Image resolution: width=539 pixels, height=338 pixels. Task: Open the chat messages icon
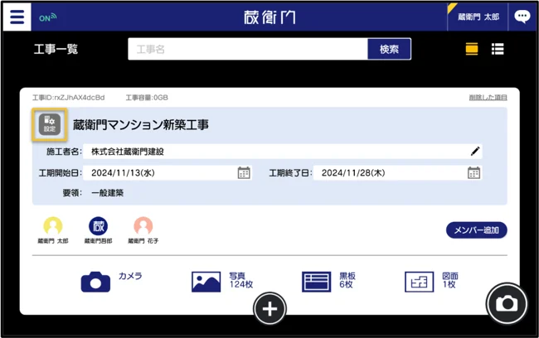coord(522,17)
